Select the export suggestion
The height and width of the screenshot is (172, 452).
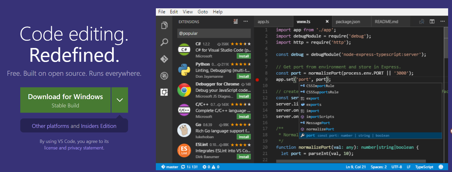coord(370,98)
